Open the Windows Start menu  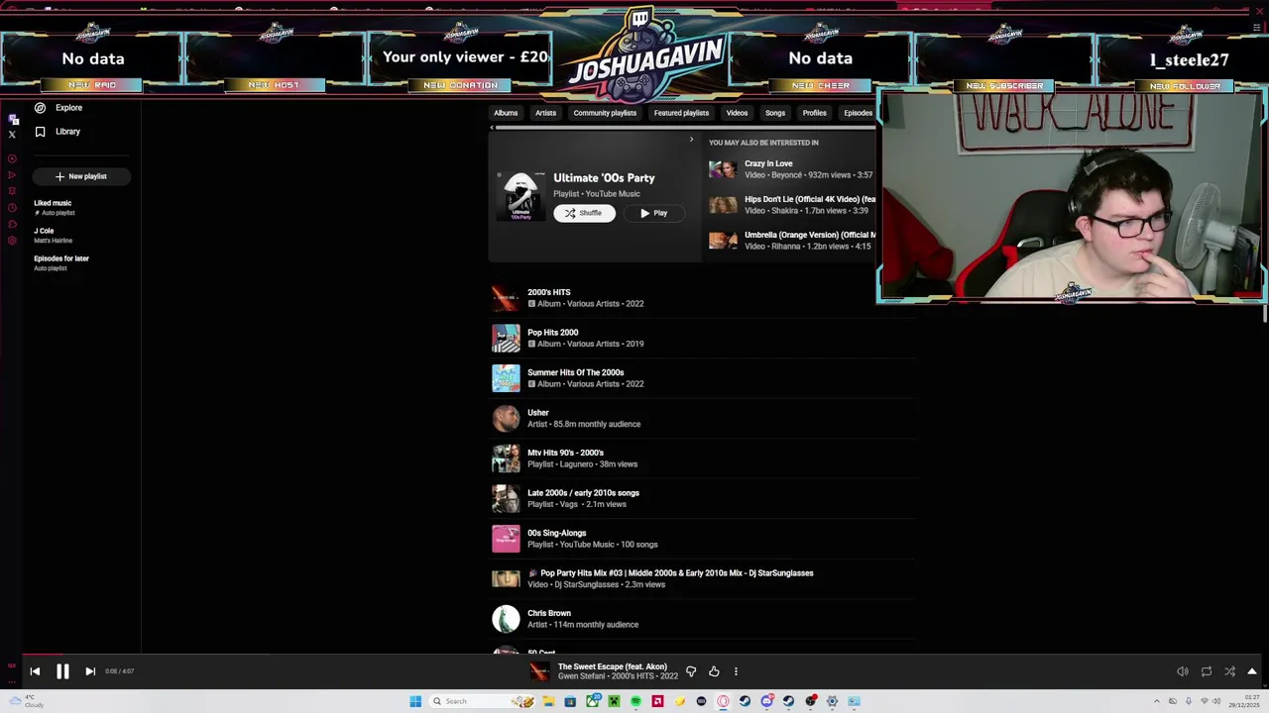(x=415, y=701)
